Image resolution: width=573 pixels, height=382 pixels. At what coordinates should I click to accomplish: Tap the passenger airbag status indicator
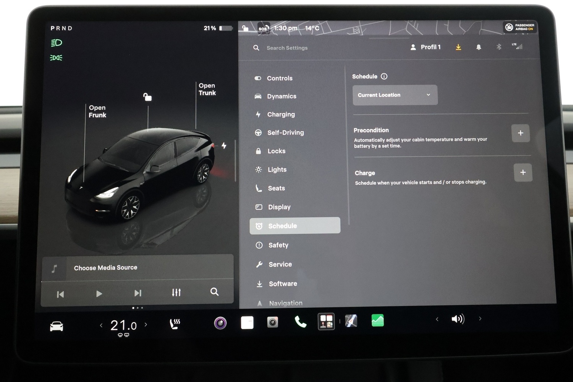pos(520,27)
